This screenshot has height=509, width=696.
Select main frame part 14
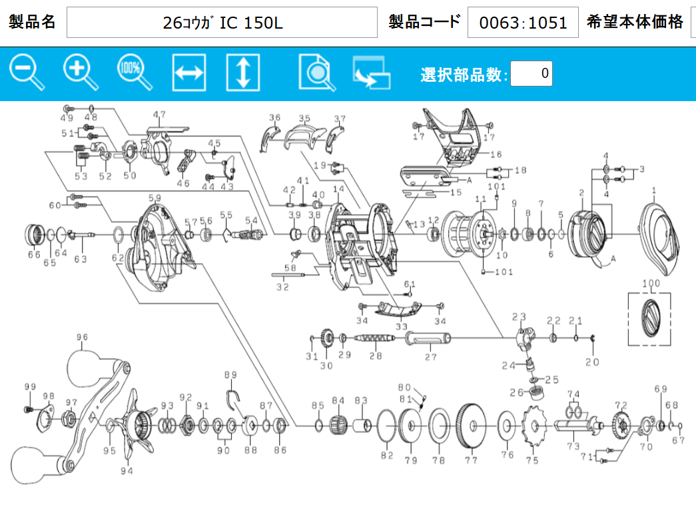pos(358,247)
